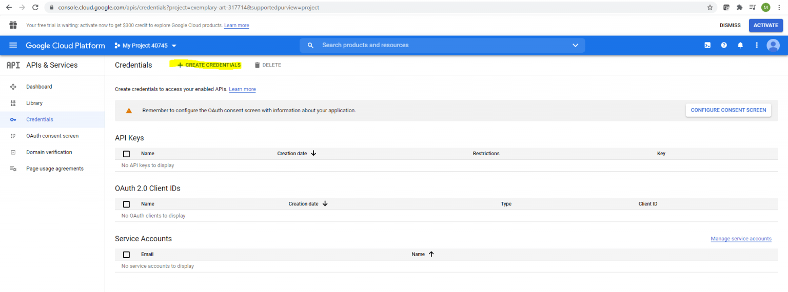Open Library in the sidebar

coord(34,103)
